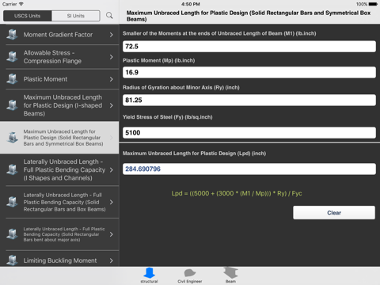Click the battery status icon

click(x=373, y=4)
